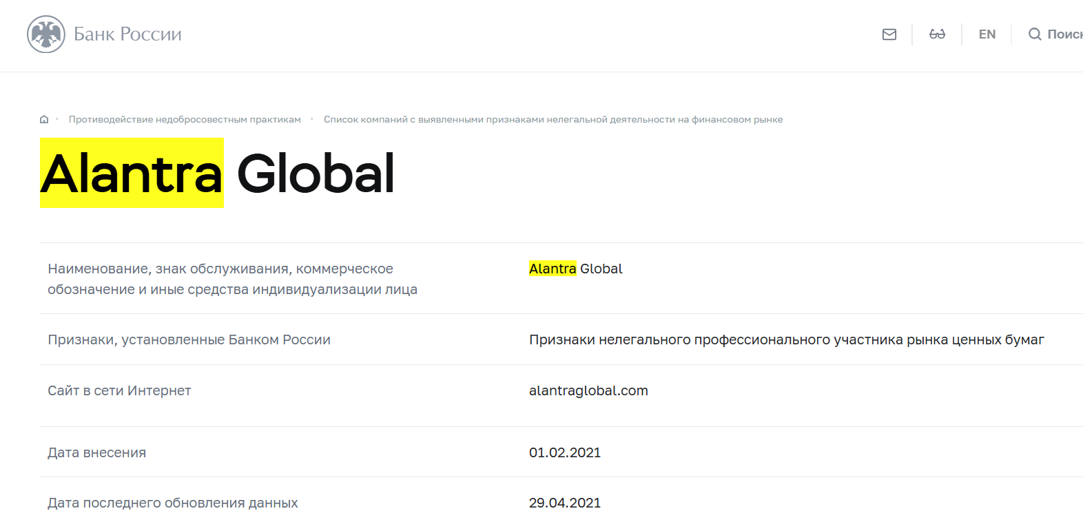
Task: Open Противодействие недобросовестным практикам breadcrumb
Action: [x=185, y=120]
